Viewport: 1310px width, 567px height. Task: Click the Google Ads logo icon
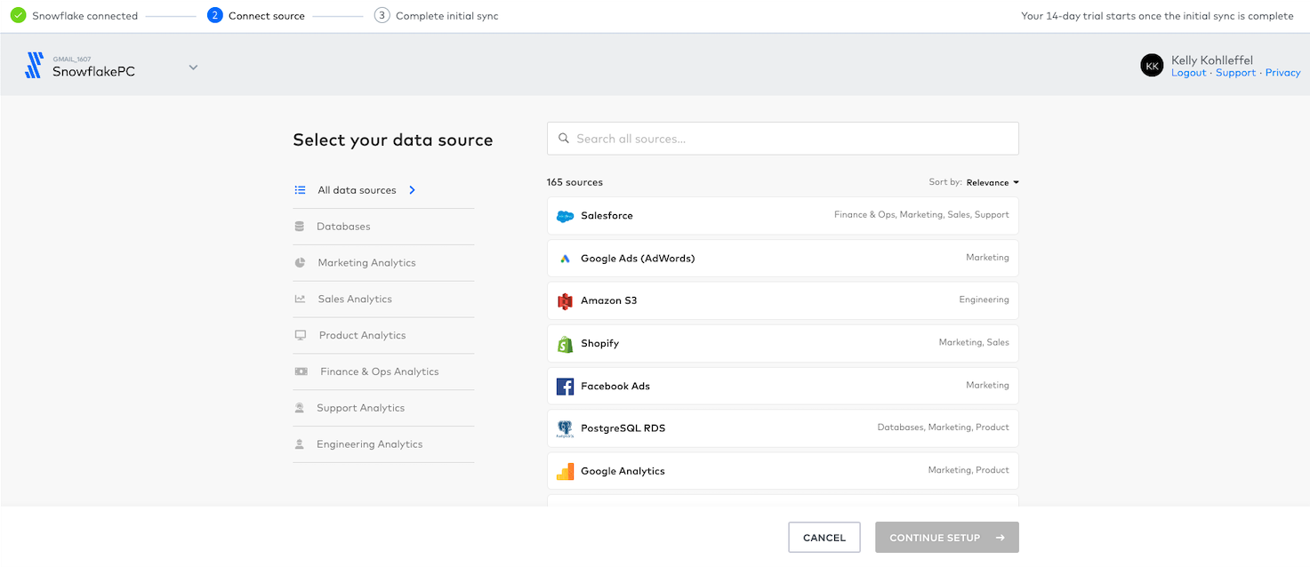pyautogui.click(x=565, y=259)
